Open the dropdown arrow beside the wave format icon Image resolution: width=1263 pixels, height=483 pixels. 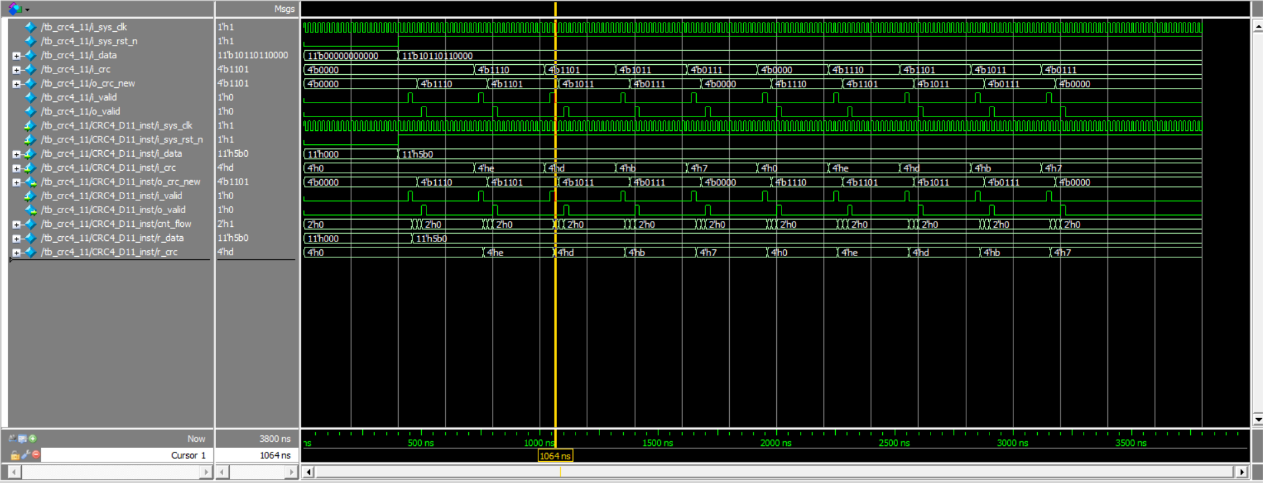(27, 10)
